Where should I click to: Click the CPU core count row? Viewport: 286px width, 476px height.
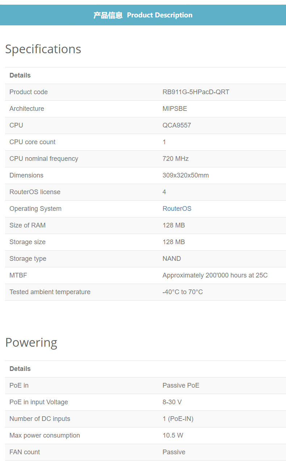(146, 142)
